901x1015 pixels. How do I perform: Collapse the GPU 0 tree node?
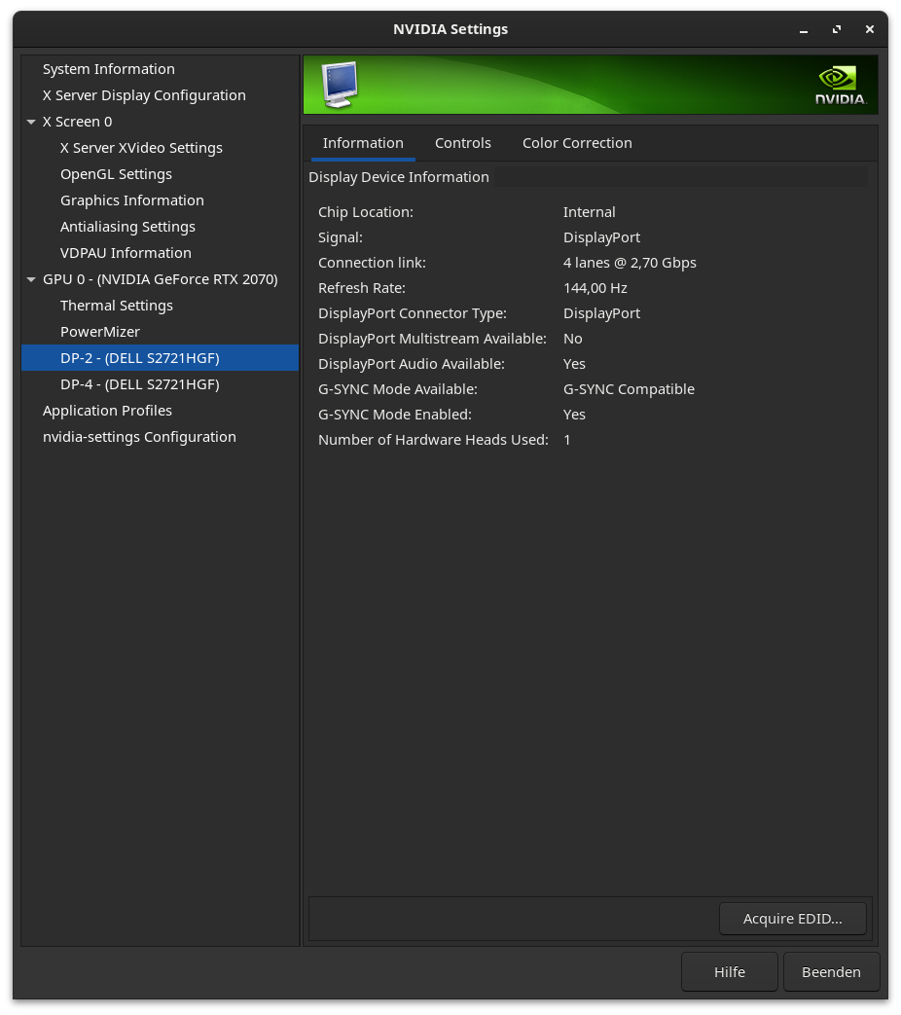(31, 279)
